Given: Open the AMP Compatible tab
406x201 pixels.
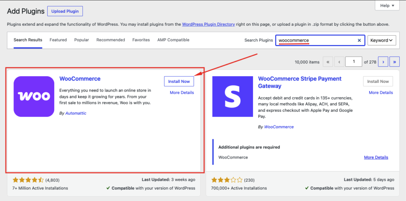Looking at the screenshot, I should pyautogui.click(x=173, y=40).
